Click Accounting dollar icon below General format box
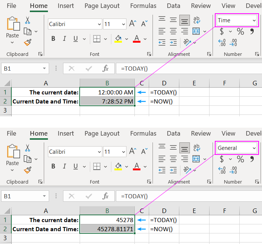Viewport: 262px width, 244px height. pyautogui.click(x=222, y=159)
